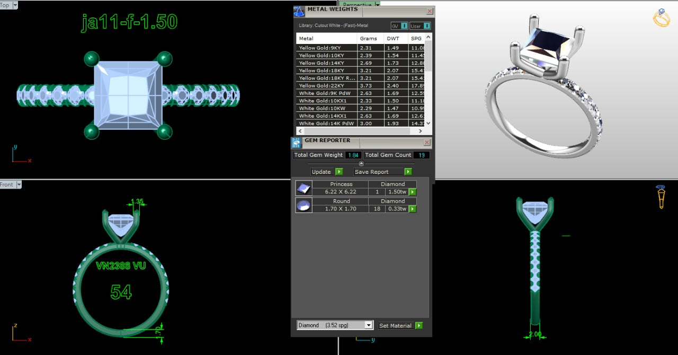This screenshot has height=355, width=678.
Task: Select the Yellow Gold:10KY row
Action: pyautogui.click(x=361, y=55)
